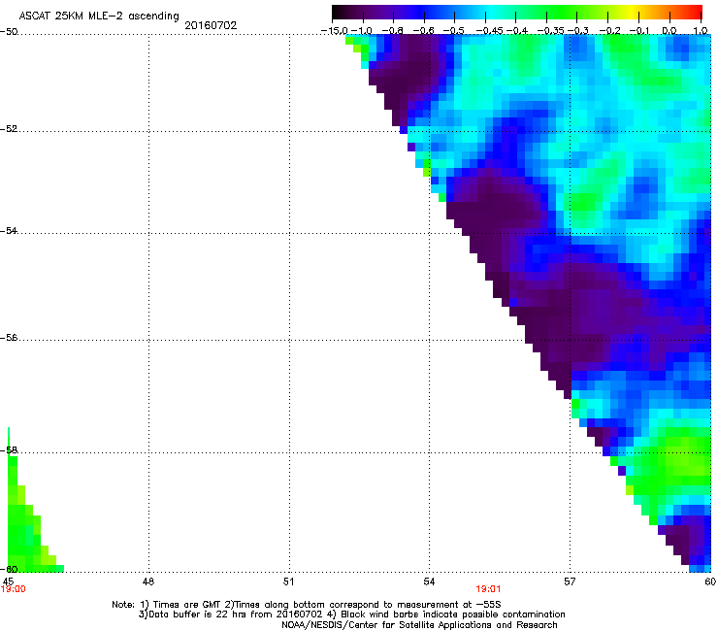Click the -50 latitude axis label
718x631 pixels.
(9, 32)
